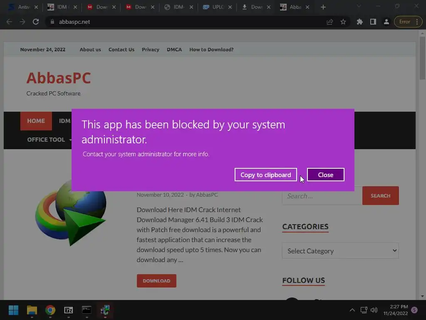Show hidden system tray icons
The image size is (426, 320).
tap(352, 310)
